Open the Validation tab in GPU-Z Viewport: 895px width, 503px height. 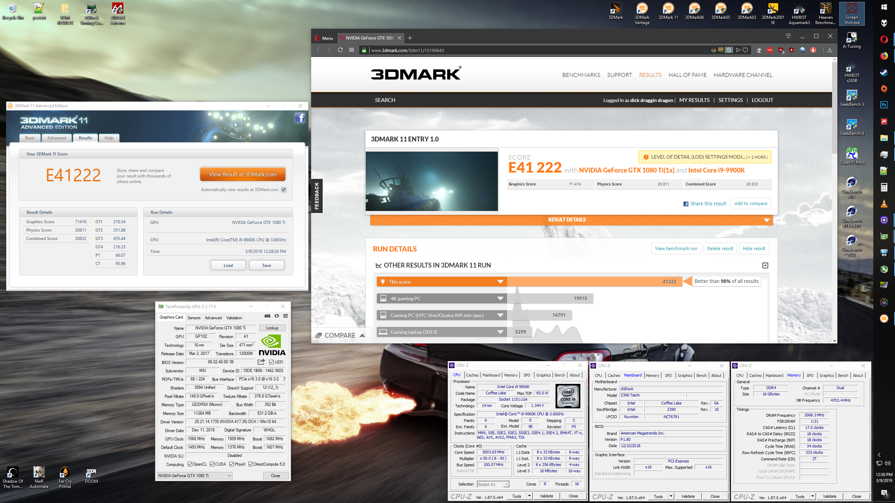coord(234,318)
